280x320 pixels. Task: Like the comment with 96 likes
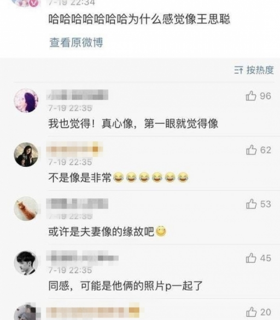(x=251, y=96)
